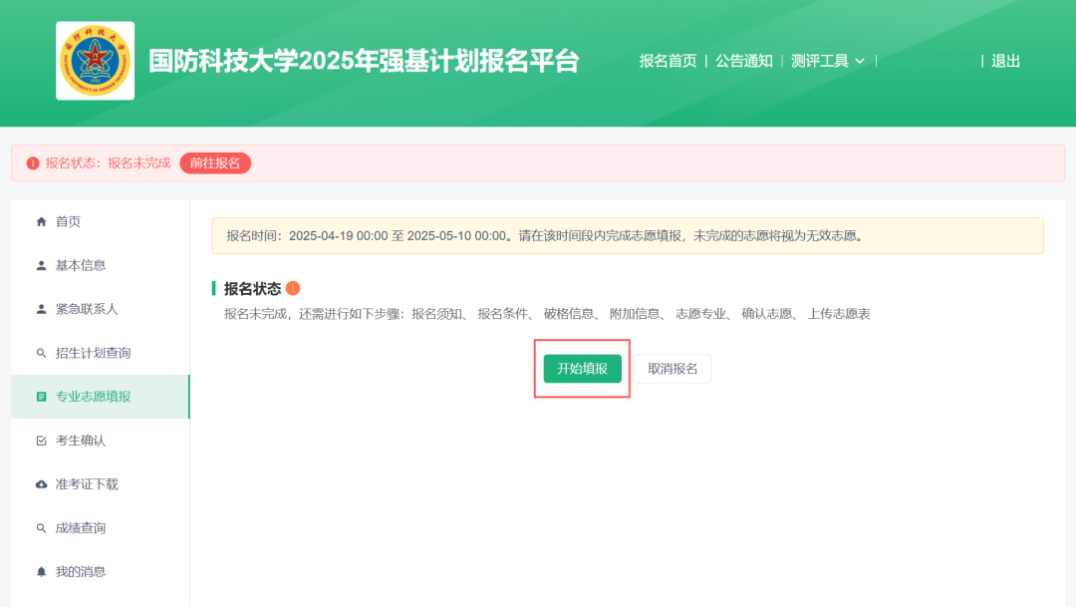The height and width of the screenshot is (607, 1076).
Task: Click the 报名时间 notice text
Action: tap(546, 236)
